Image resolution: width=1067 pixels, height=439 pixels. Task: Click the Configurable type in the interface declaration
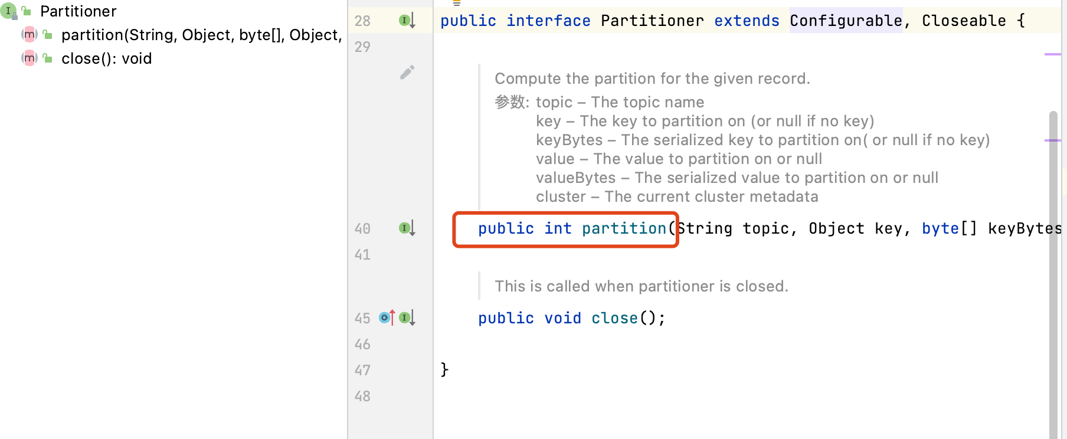coord(845,21)
